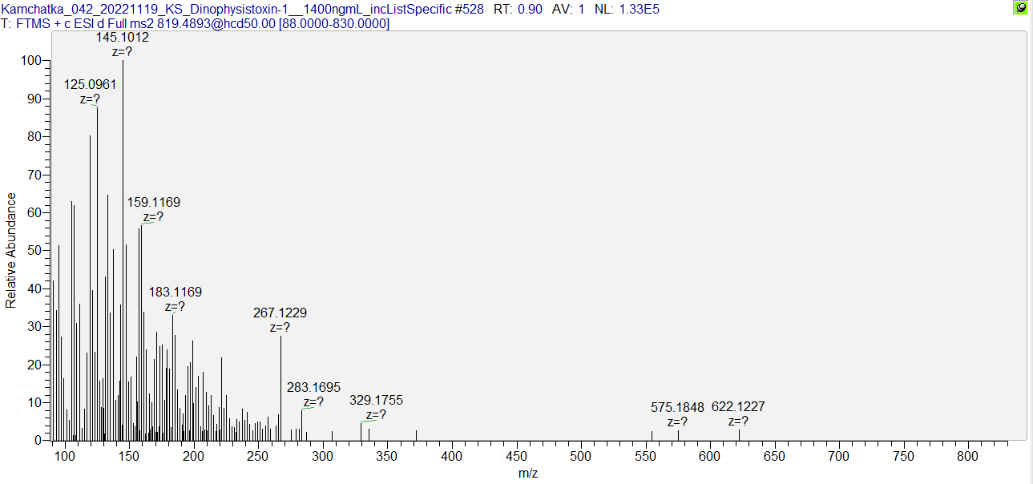Click the 283.1695 peak label
Screen dimensions: 1033x484
313,388
